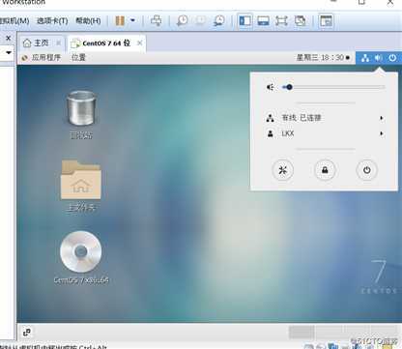Open the 位置 menu in CentOS
Screen dimensions: 402x349
pos(78,58)
